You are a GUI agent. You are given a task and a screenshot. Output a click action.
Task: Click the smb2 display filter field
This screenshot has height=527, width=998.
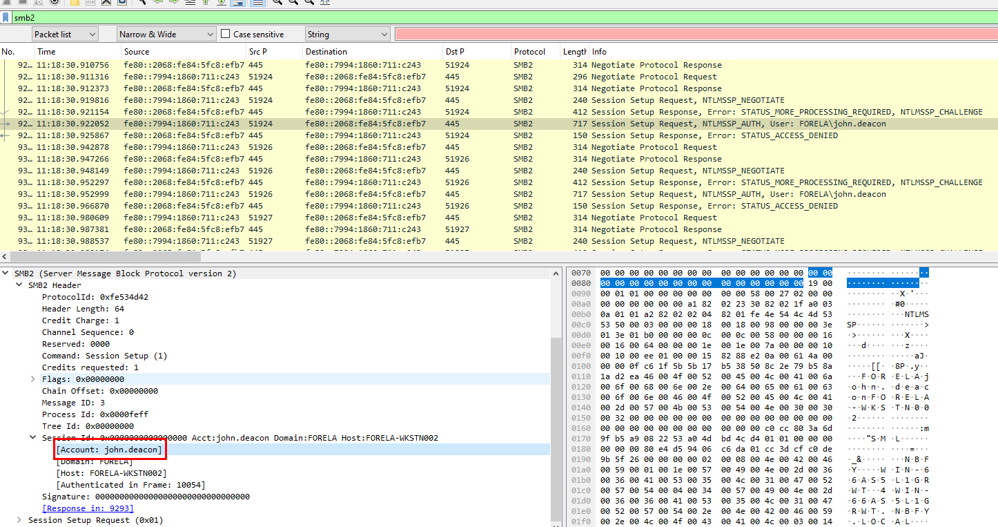click(483, 18)
